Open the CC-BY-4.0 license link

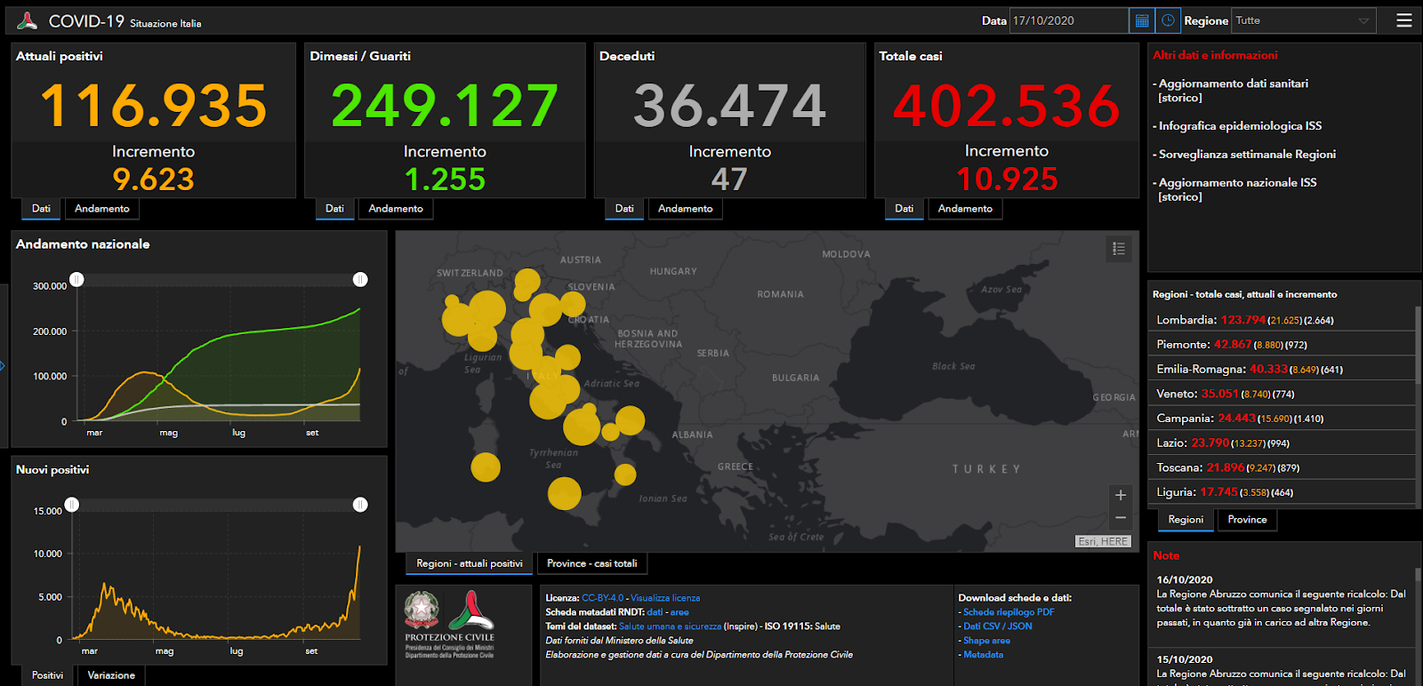tap(602, 598)
